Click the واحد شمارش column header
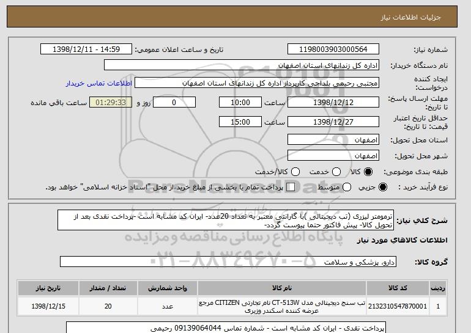Viewport: 471px width, 333px height. [168, 288]
